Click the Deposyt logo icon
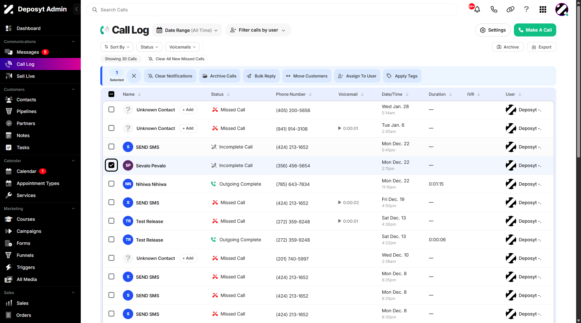581x323 pixels. 9,9
